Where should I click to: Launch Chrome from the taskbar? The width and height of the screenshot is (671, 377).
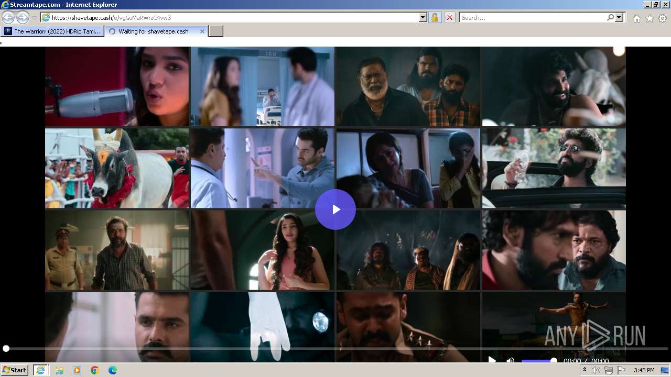tap(95, 370)
